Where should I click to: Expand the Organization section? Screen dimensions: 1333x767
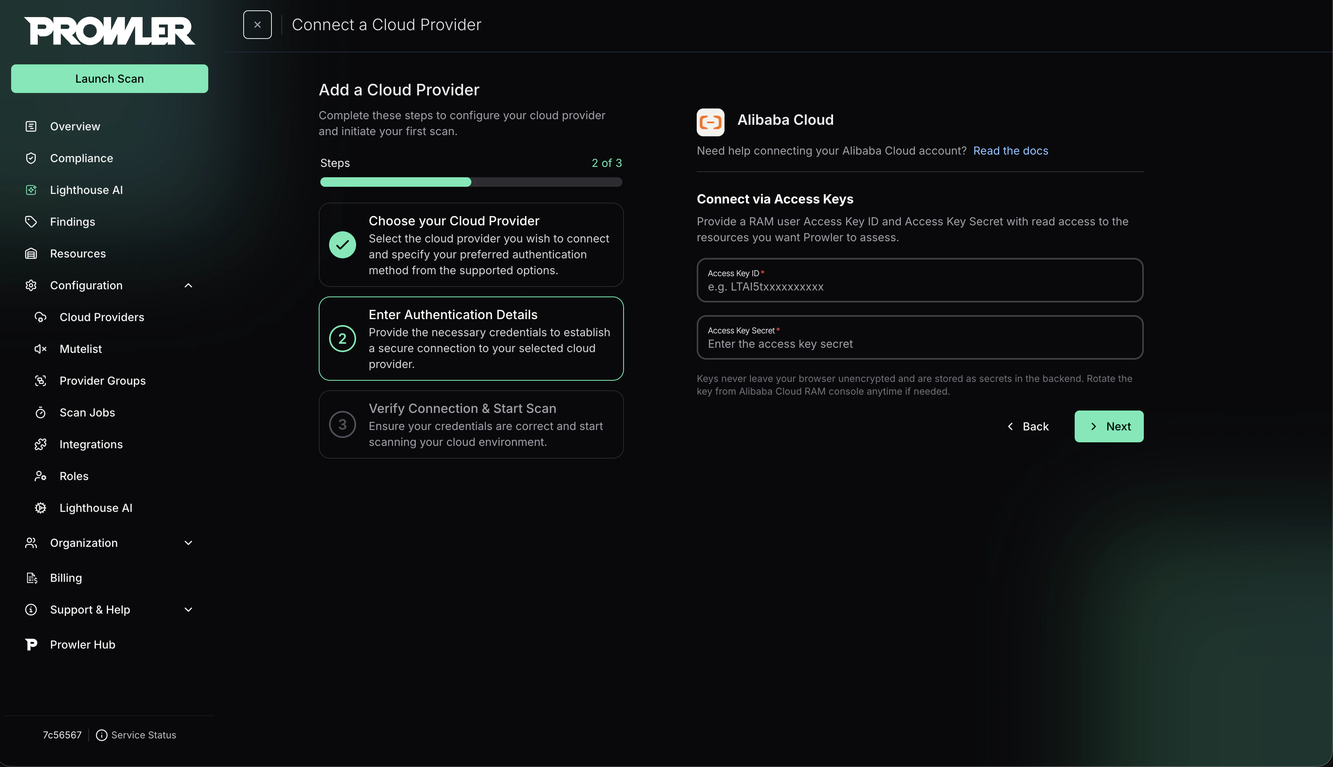click(x=188, y=542)
